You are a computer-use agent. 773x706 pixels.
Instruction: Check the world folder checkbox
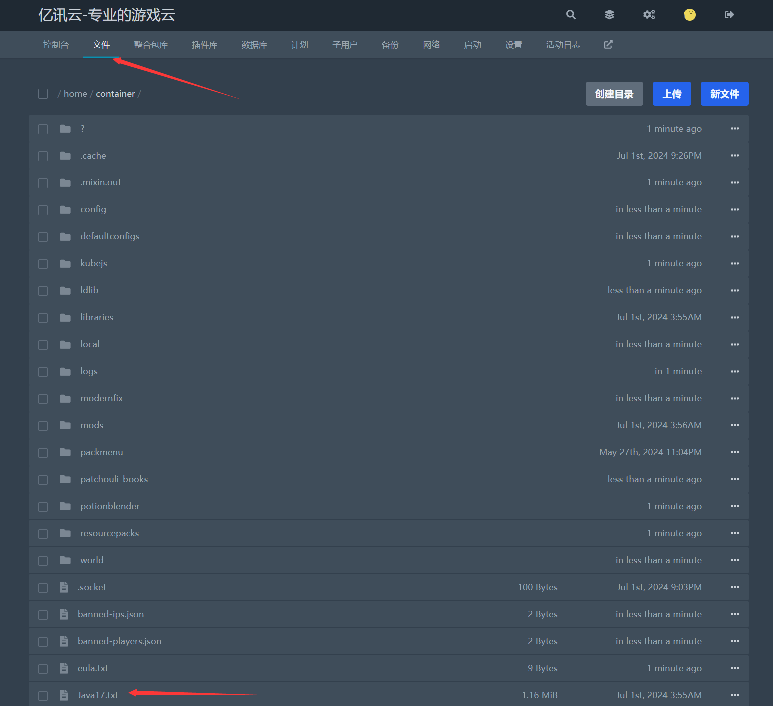tap(43, 561)
